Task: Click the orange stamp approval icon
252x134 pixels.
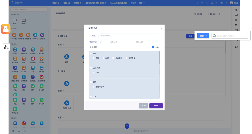Action: pos(5,29)
